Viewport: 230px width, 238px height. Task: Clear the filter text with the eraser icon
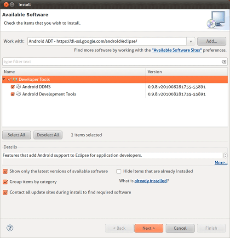tap(224, 62)
